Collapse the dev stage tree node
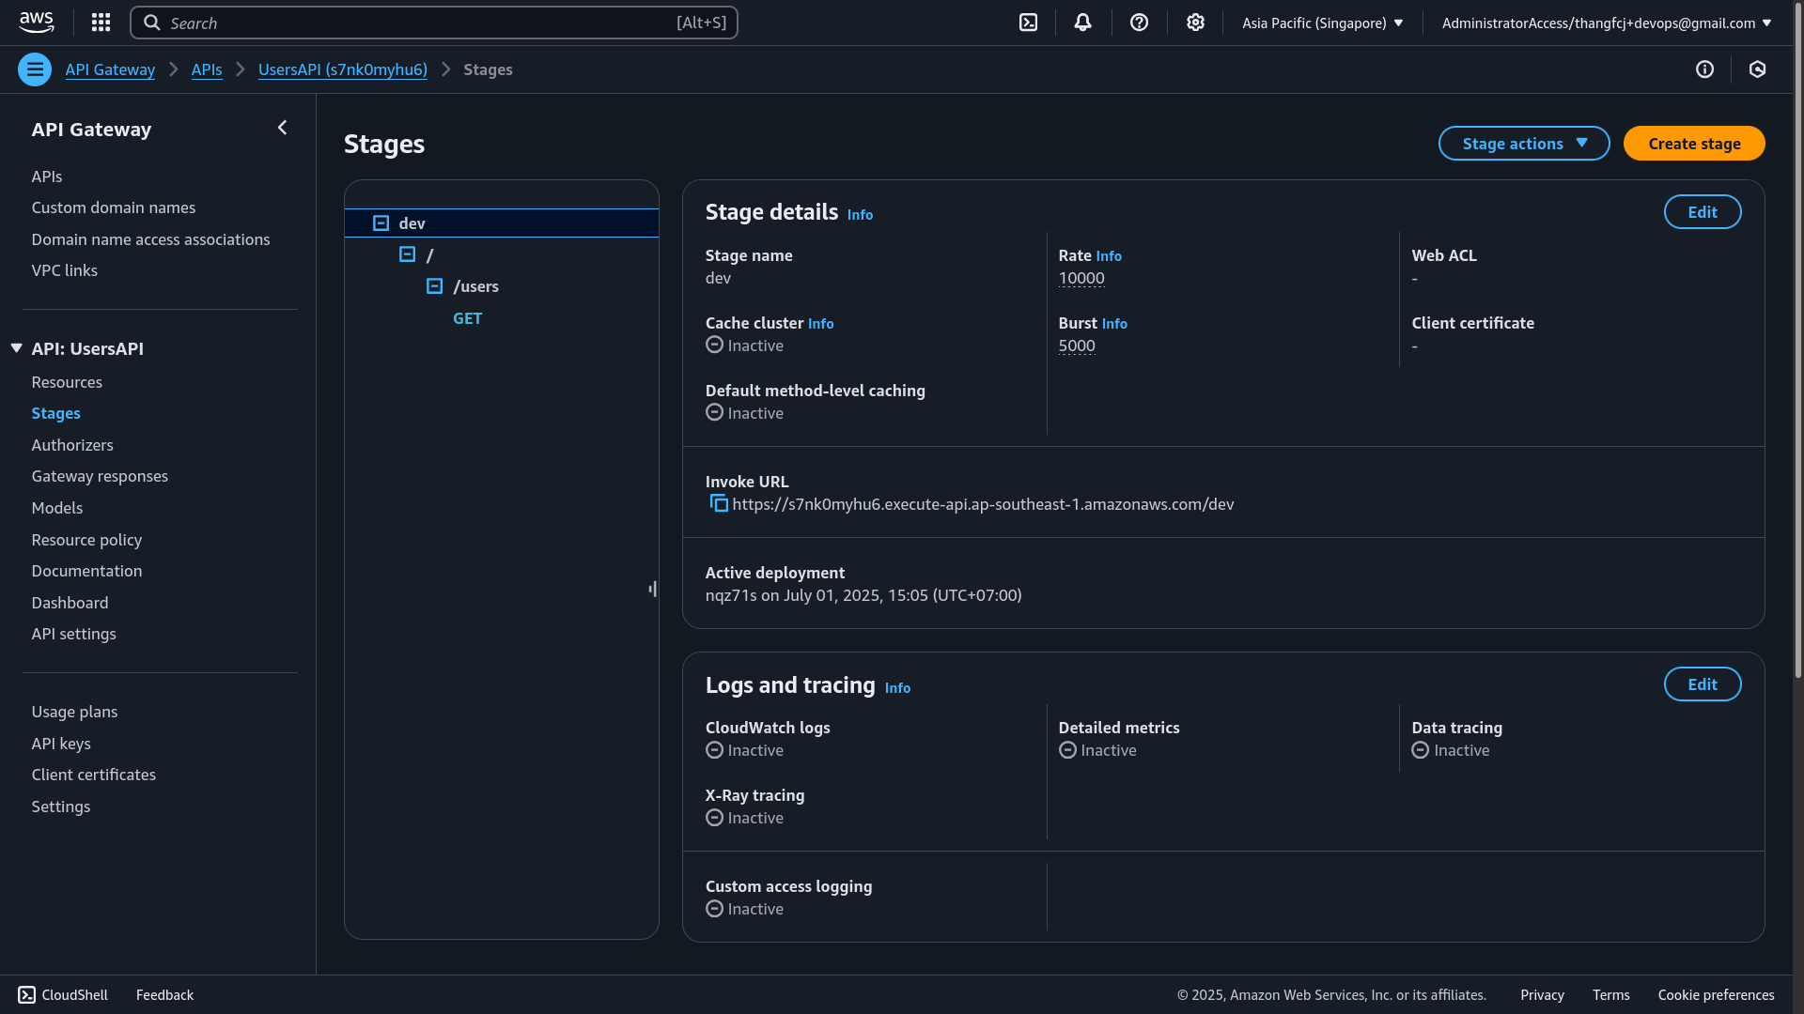This screenshot has width=1804, height=1014. click(381, 223)
